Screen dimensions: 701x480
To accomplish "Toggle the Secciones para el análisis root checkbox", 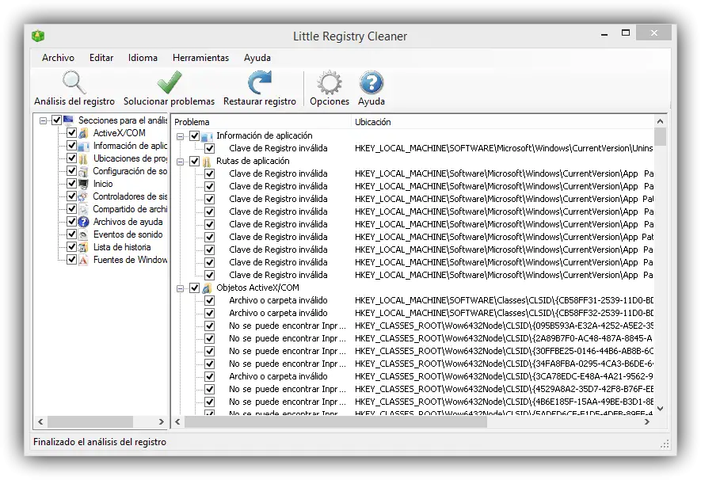I will [56, 120].
